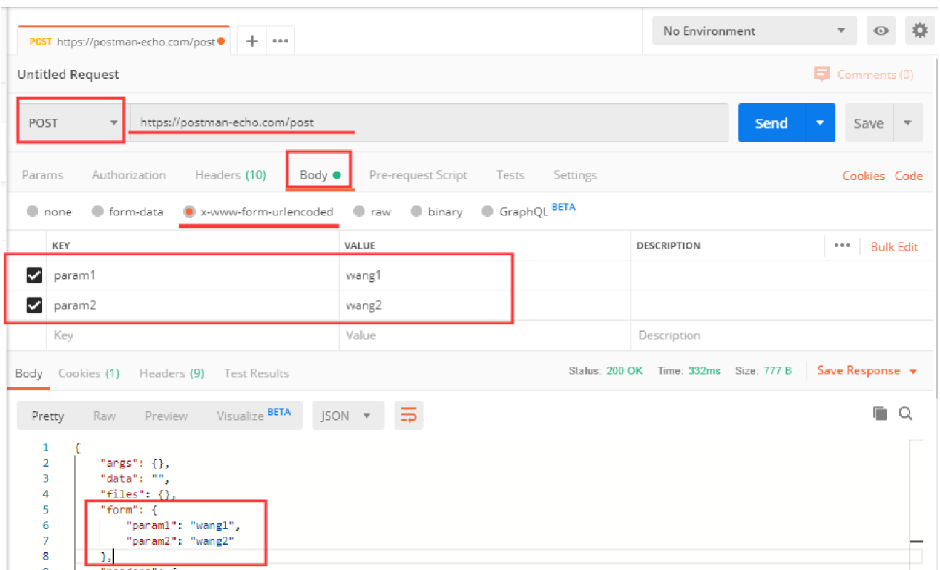
Task: Click the tab options ellipsis icon
Action: click(x=280, y=41)
